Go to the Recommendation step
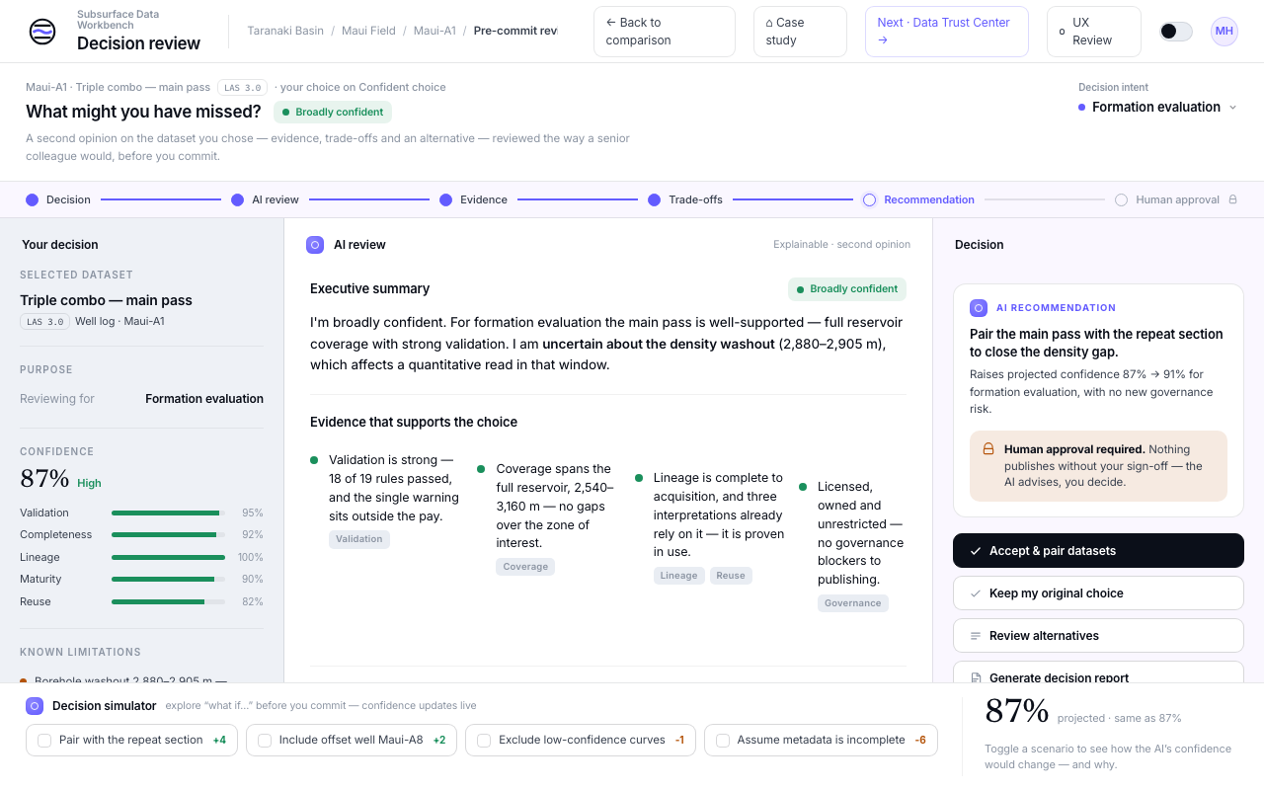This screenshot has width=1264, height=790. coord(918,199)
